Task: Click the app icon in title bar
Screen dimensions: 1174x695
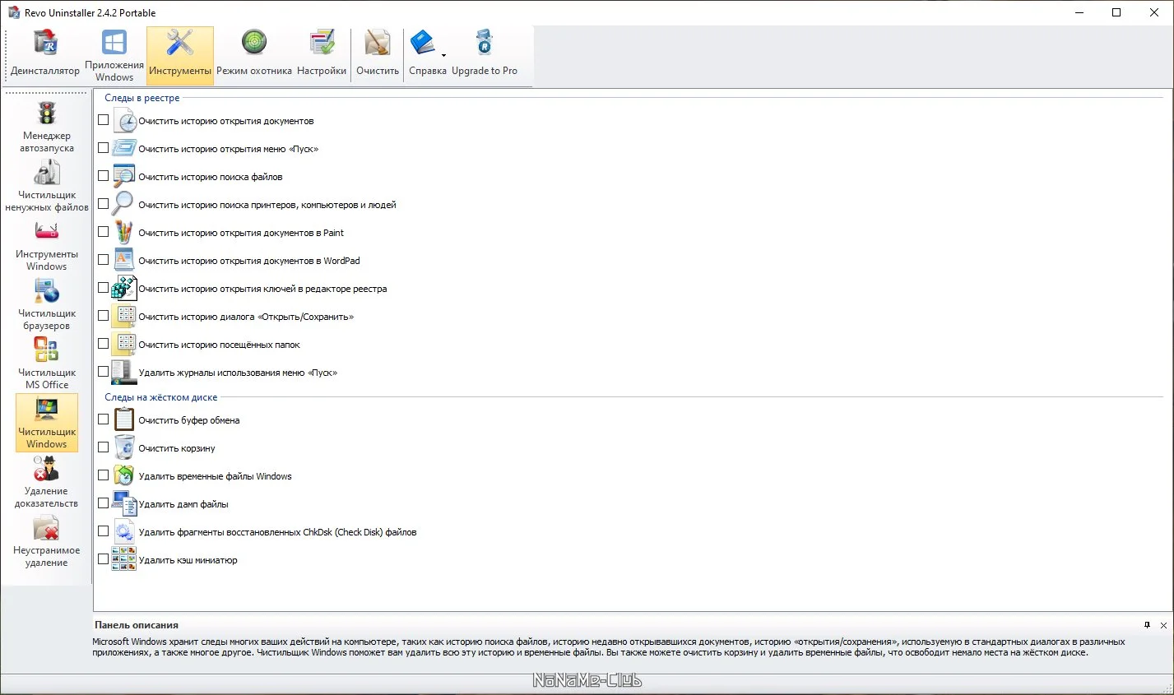Action: click(x=13, y=12)
